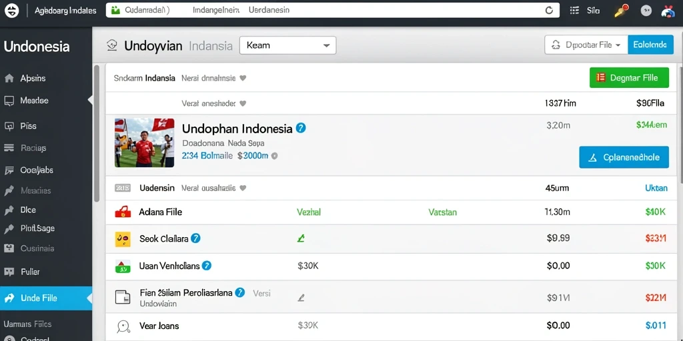Viewport: 683px width, 341px height.
Task: Click the main panel right scrollbar
Action: coord(680,124)
